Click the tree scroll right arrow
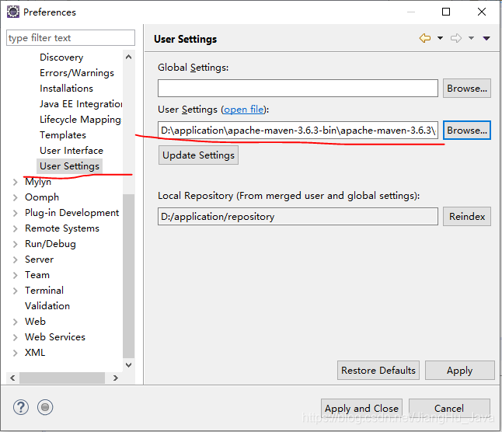The width and height of the screenshot is (502, 432). click(x=116, y=378)
